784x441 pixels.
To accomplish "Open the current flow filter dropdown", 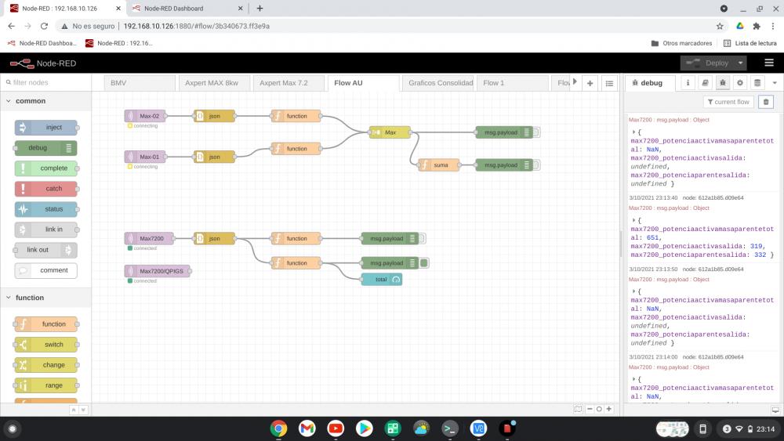I will 728,102.
